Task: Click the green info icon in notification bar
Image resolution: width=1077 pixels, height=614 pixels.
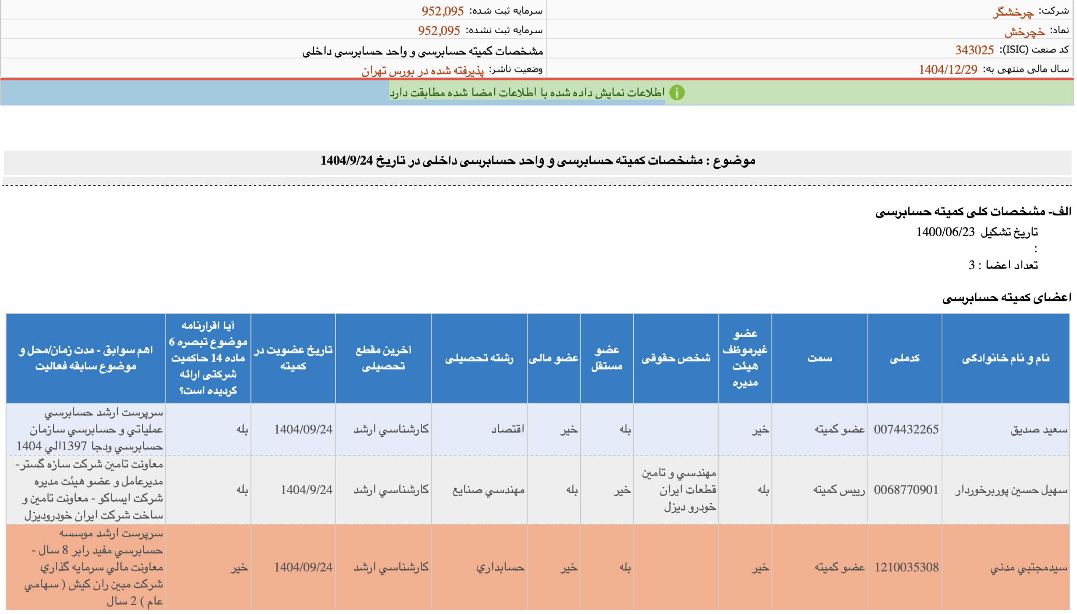Action: click(x=676, y=92)
